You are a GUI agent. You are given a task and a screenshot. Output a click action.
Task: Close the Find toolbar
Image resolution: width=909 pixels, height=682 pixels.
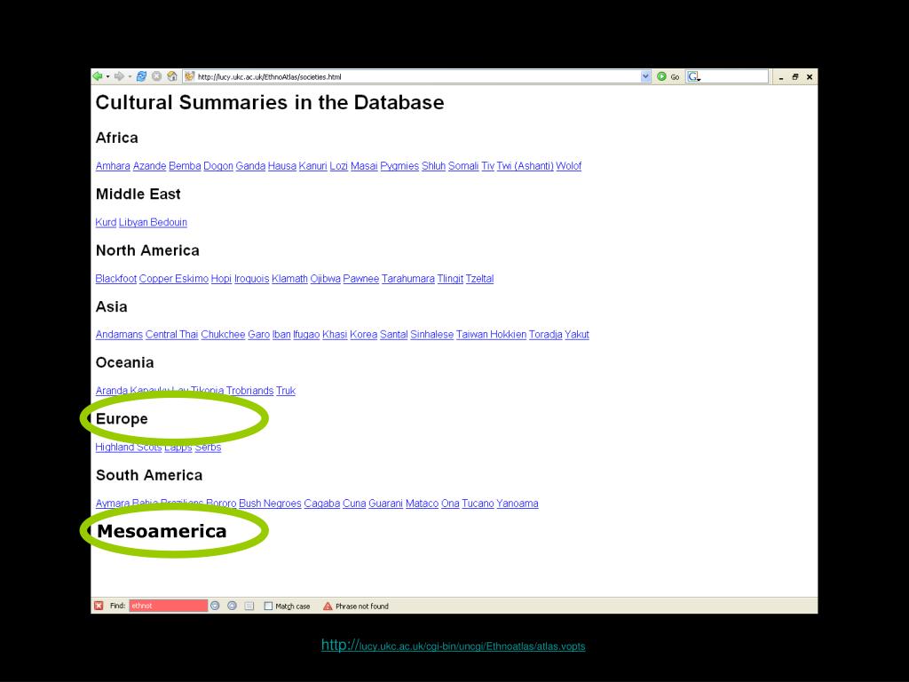tap(99, 606)
